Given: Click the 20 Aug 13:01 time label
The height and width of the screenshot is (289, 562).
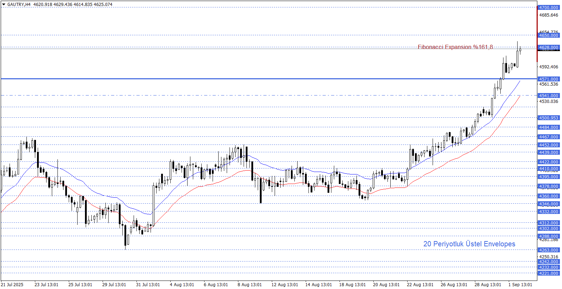Looking at the screenshot, I should point(386,285).
